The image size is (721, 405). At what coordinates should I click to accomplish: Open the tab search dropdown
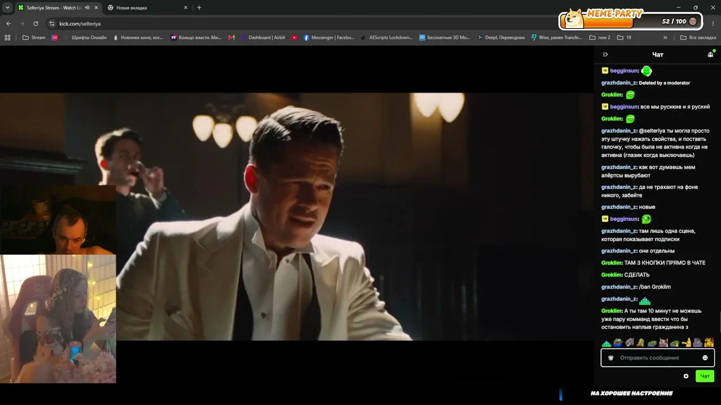(7, 8)
